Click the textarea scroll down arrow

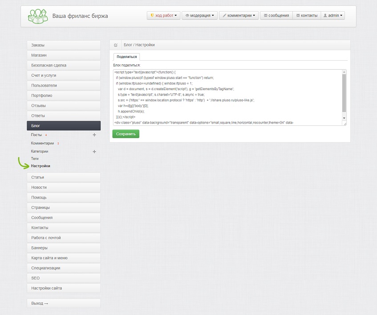click(344, 118)
